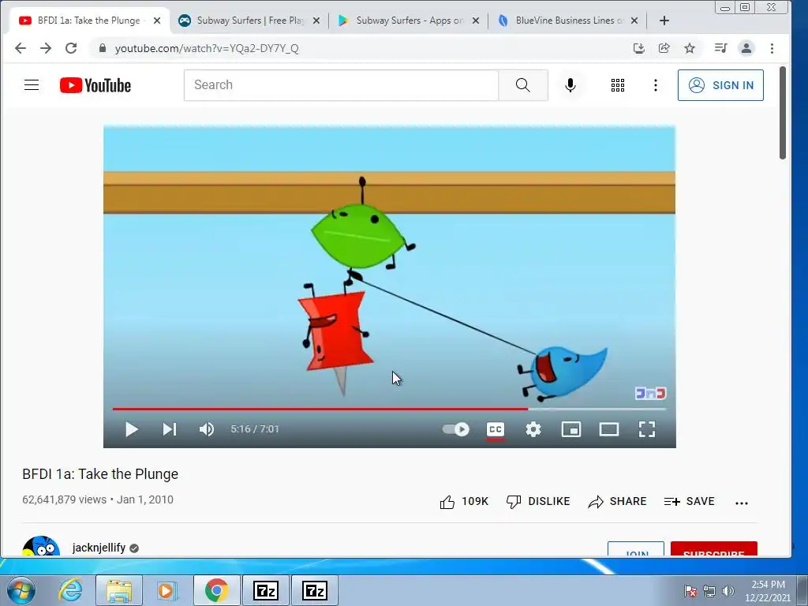Open the Windows Start menu
This screenshot has width=808, height=606.
21,590
